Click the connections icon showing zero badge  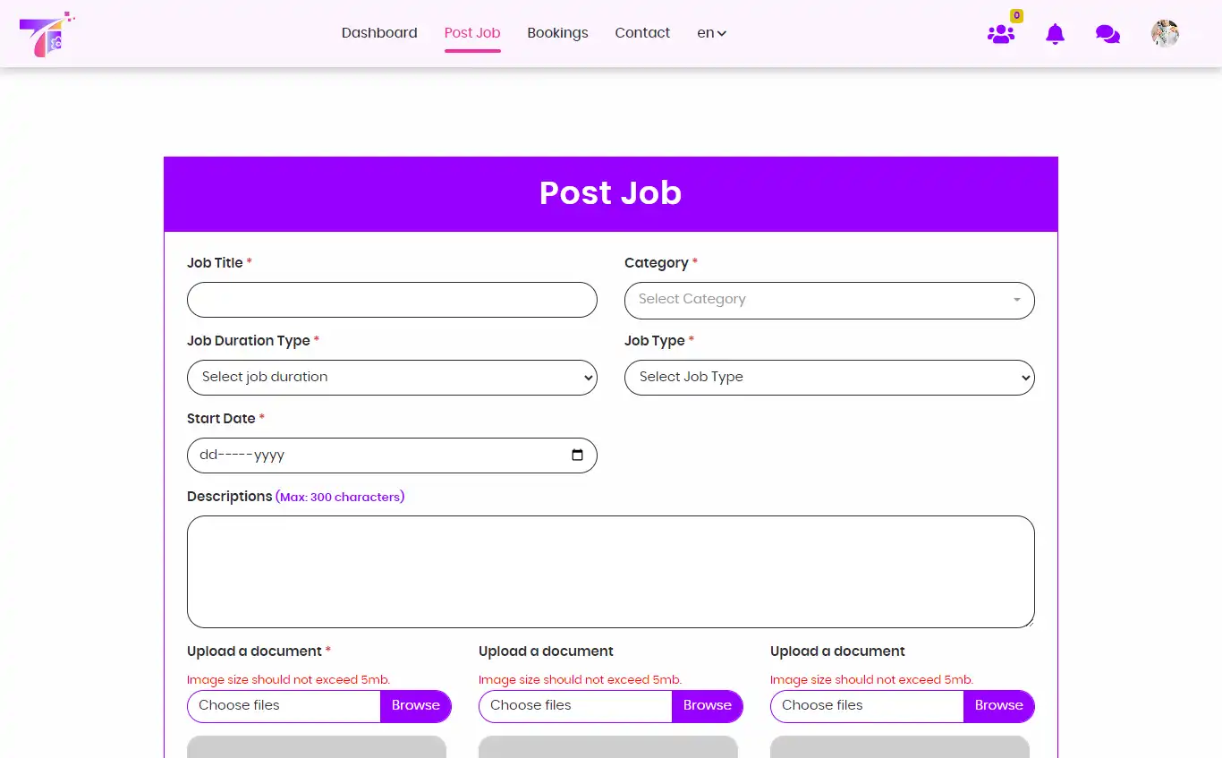click(x=1001, y=34)
